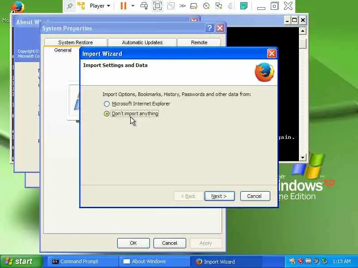Open the Windows Start menu
Image resolution: width=358 pixels, height=268 pixels.
[x=21, y=261]
